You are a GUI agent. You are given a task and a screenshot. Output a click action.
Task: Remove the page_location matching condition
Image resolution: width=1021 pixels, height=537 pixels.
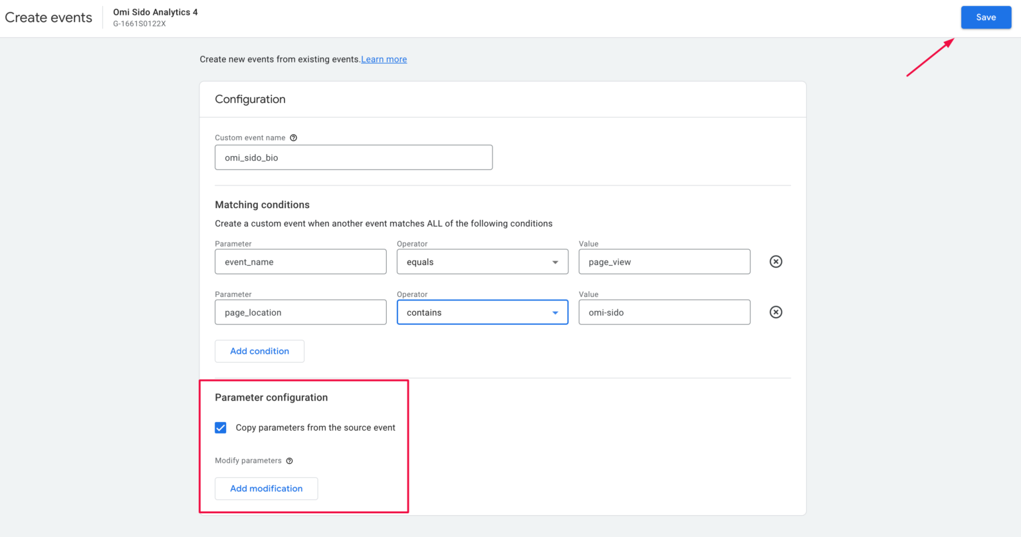(776, 312)
